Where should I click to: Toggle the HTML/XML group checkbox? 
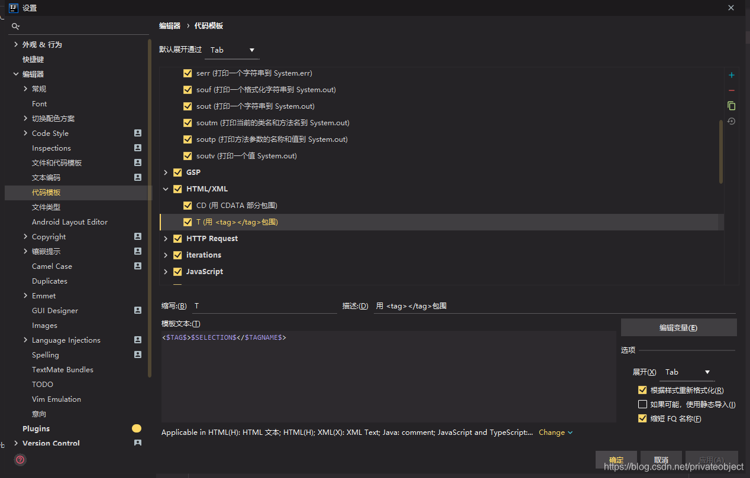(177, 189)
